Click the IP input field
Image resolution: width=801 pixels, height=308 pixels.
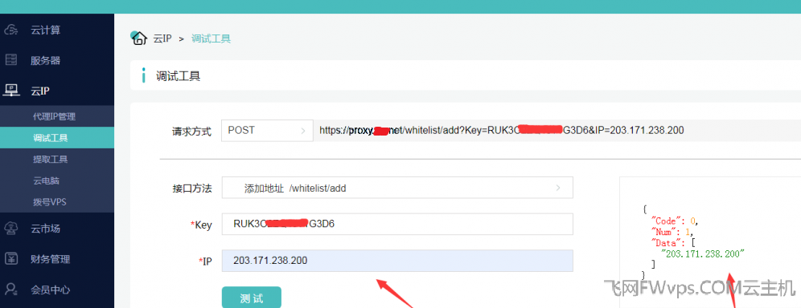tap(397, 261)
